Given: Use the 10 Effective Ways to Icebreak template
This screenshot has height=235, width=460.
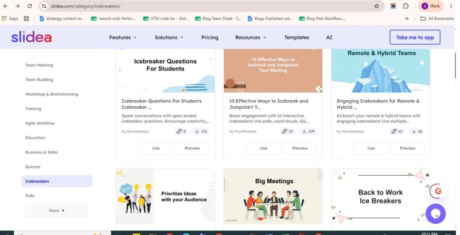Looking at the screenshot, I should [263, 148].
